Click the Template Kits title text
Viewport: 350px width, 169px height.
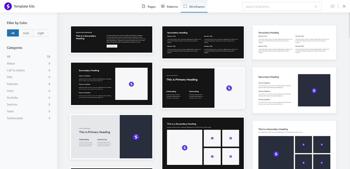pyautogui.click(x=24, y=6)
